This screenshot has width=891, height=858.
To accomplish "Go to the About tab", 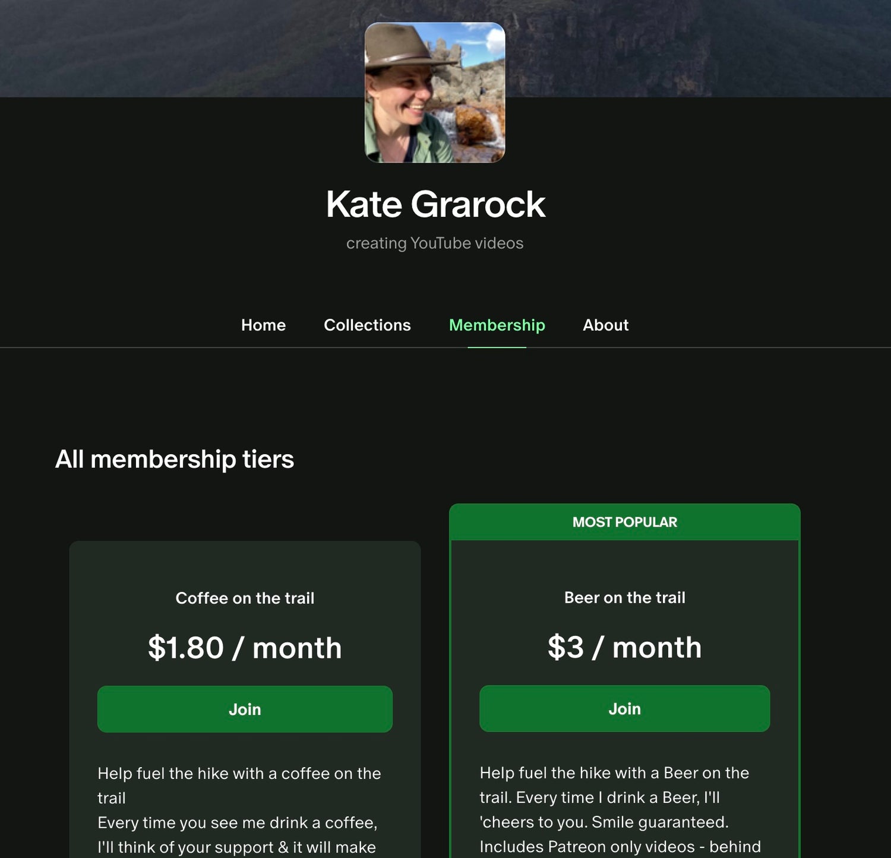I will [605, 325].
